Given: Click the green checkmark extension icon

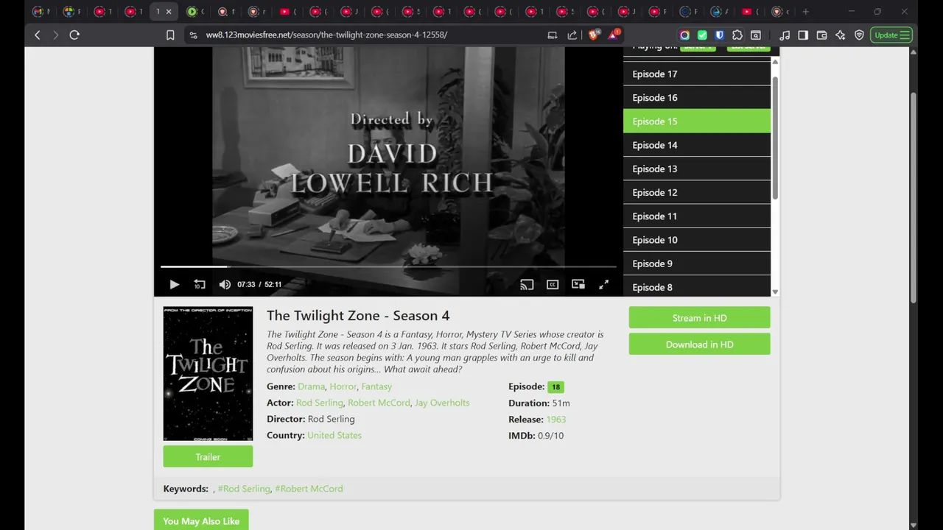Looking at the screenshot, I should pyautogui.click(x=702, y=35).
